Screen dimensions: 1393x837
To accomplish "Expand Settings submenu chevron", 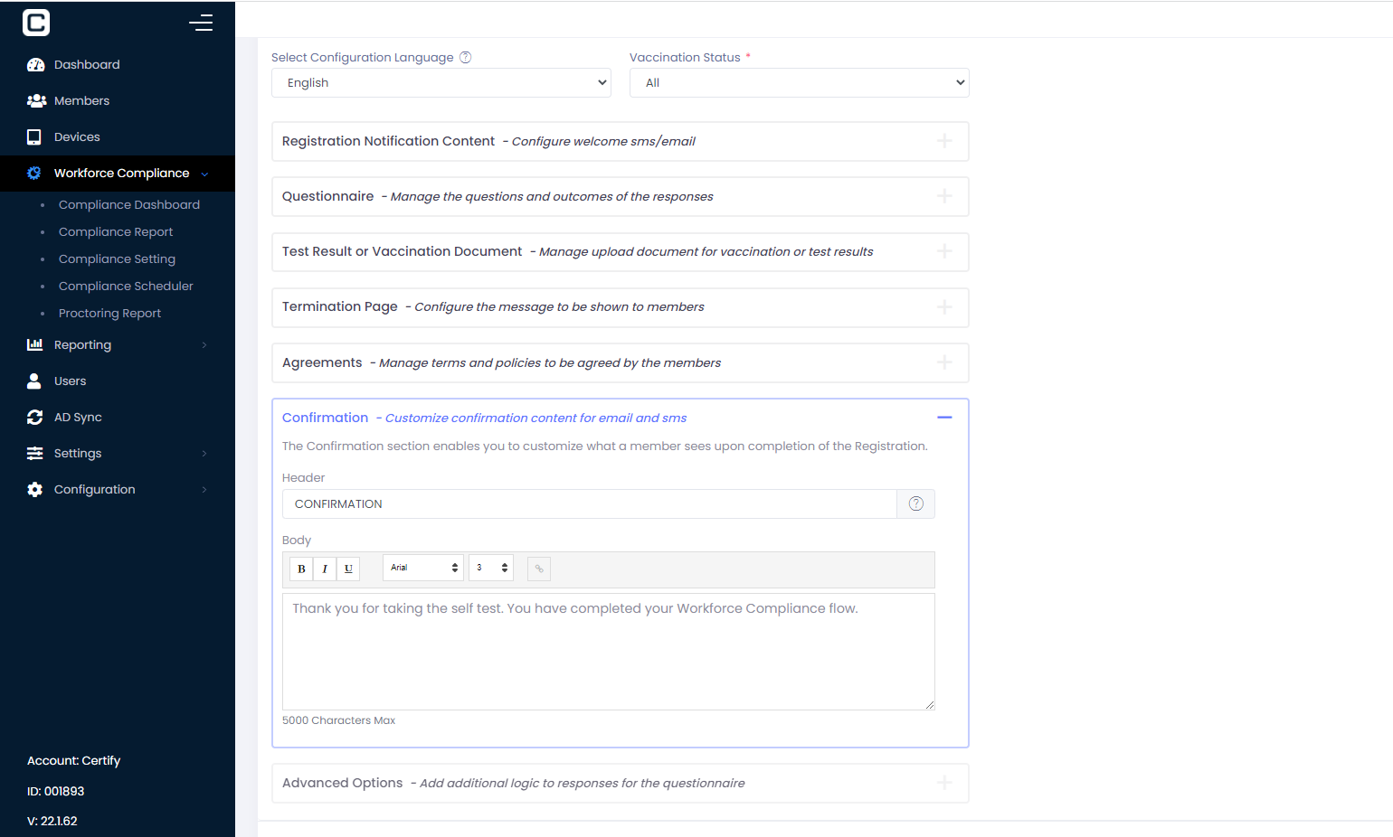I will (x=204, y=453).
